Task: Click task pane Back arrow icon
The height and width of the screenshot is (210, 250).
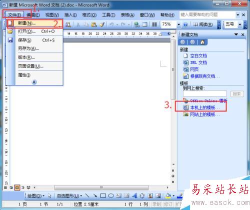Action: click(182, 42)
